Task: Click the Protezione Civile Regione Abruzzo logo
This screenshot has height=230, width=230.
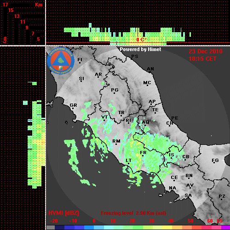Action: click(61, 61)
